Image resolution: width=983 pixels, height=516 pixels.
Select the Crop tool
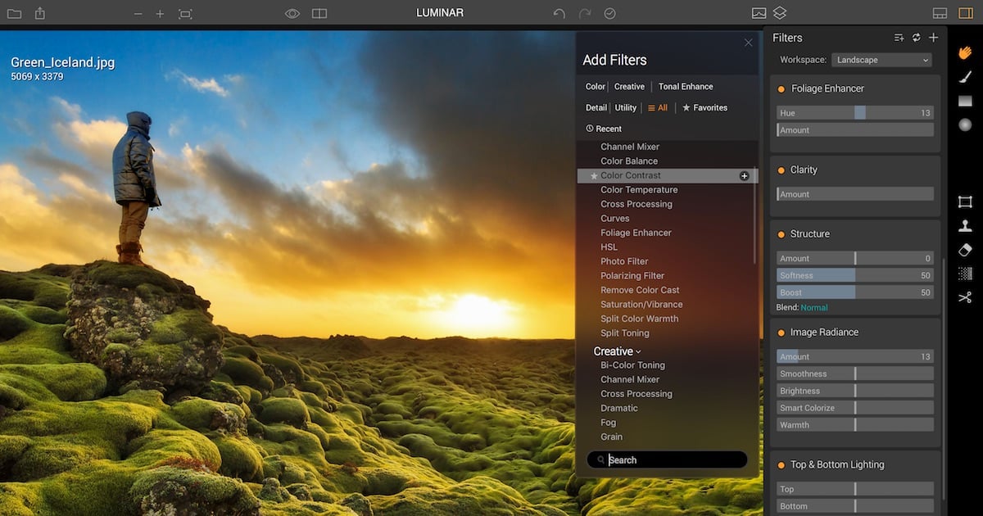[965, 201]
